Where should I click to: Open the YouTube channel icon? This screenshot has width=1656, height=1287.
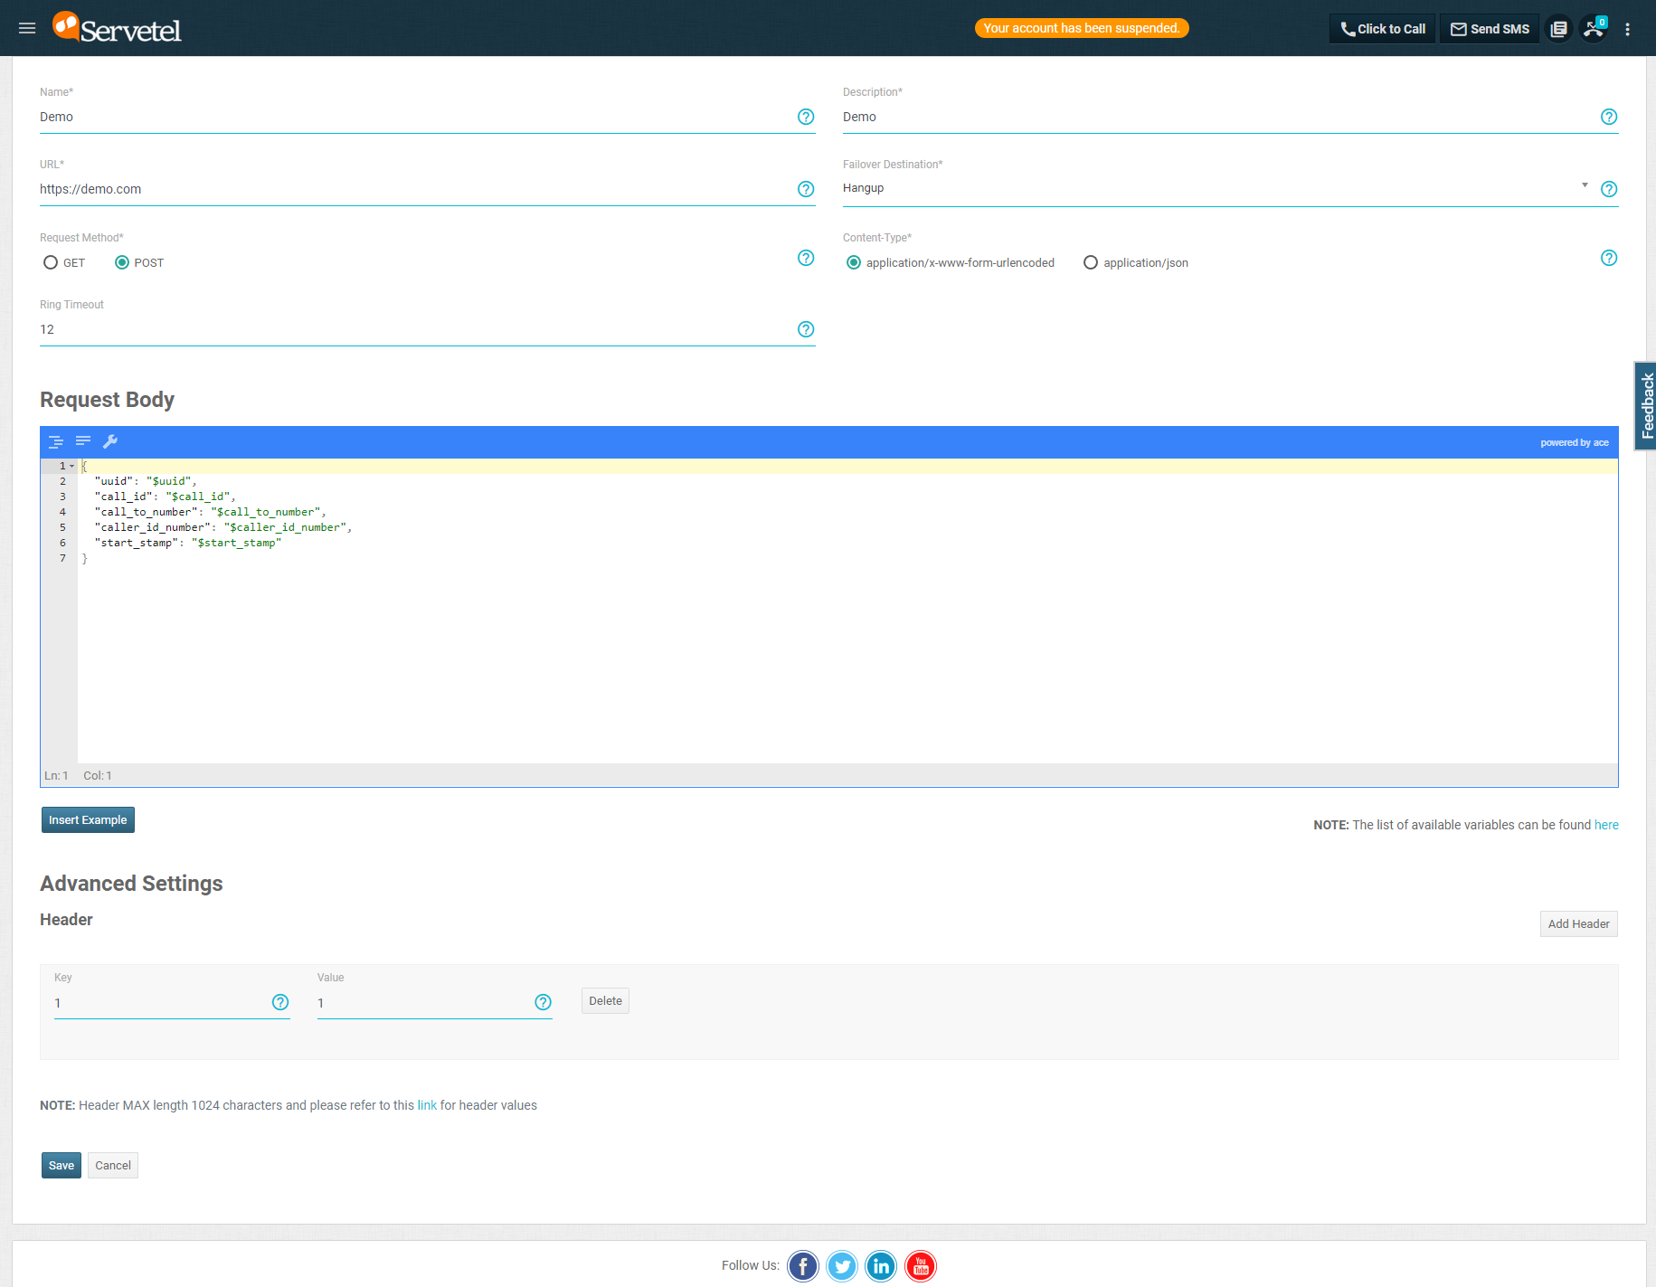(x=921, y=1266)
